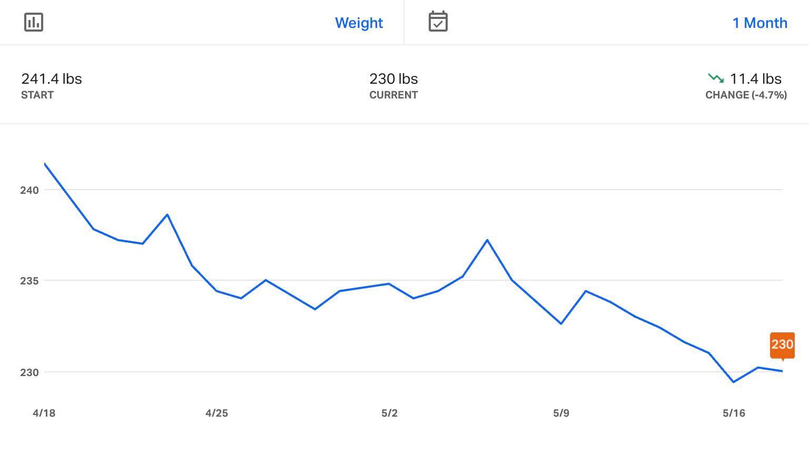Click the green downward trend arrow icon
Image resolution: width=809 pixels, height=463 pixels.
point(715,78)
